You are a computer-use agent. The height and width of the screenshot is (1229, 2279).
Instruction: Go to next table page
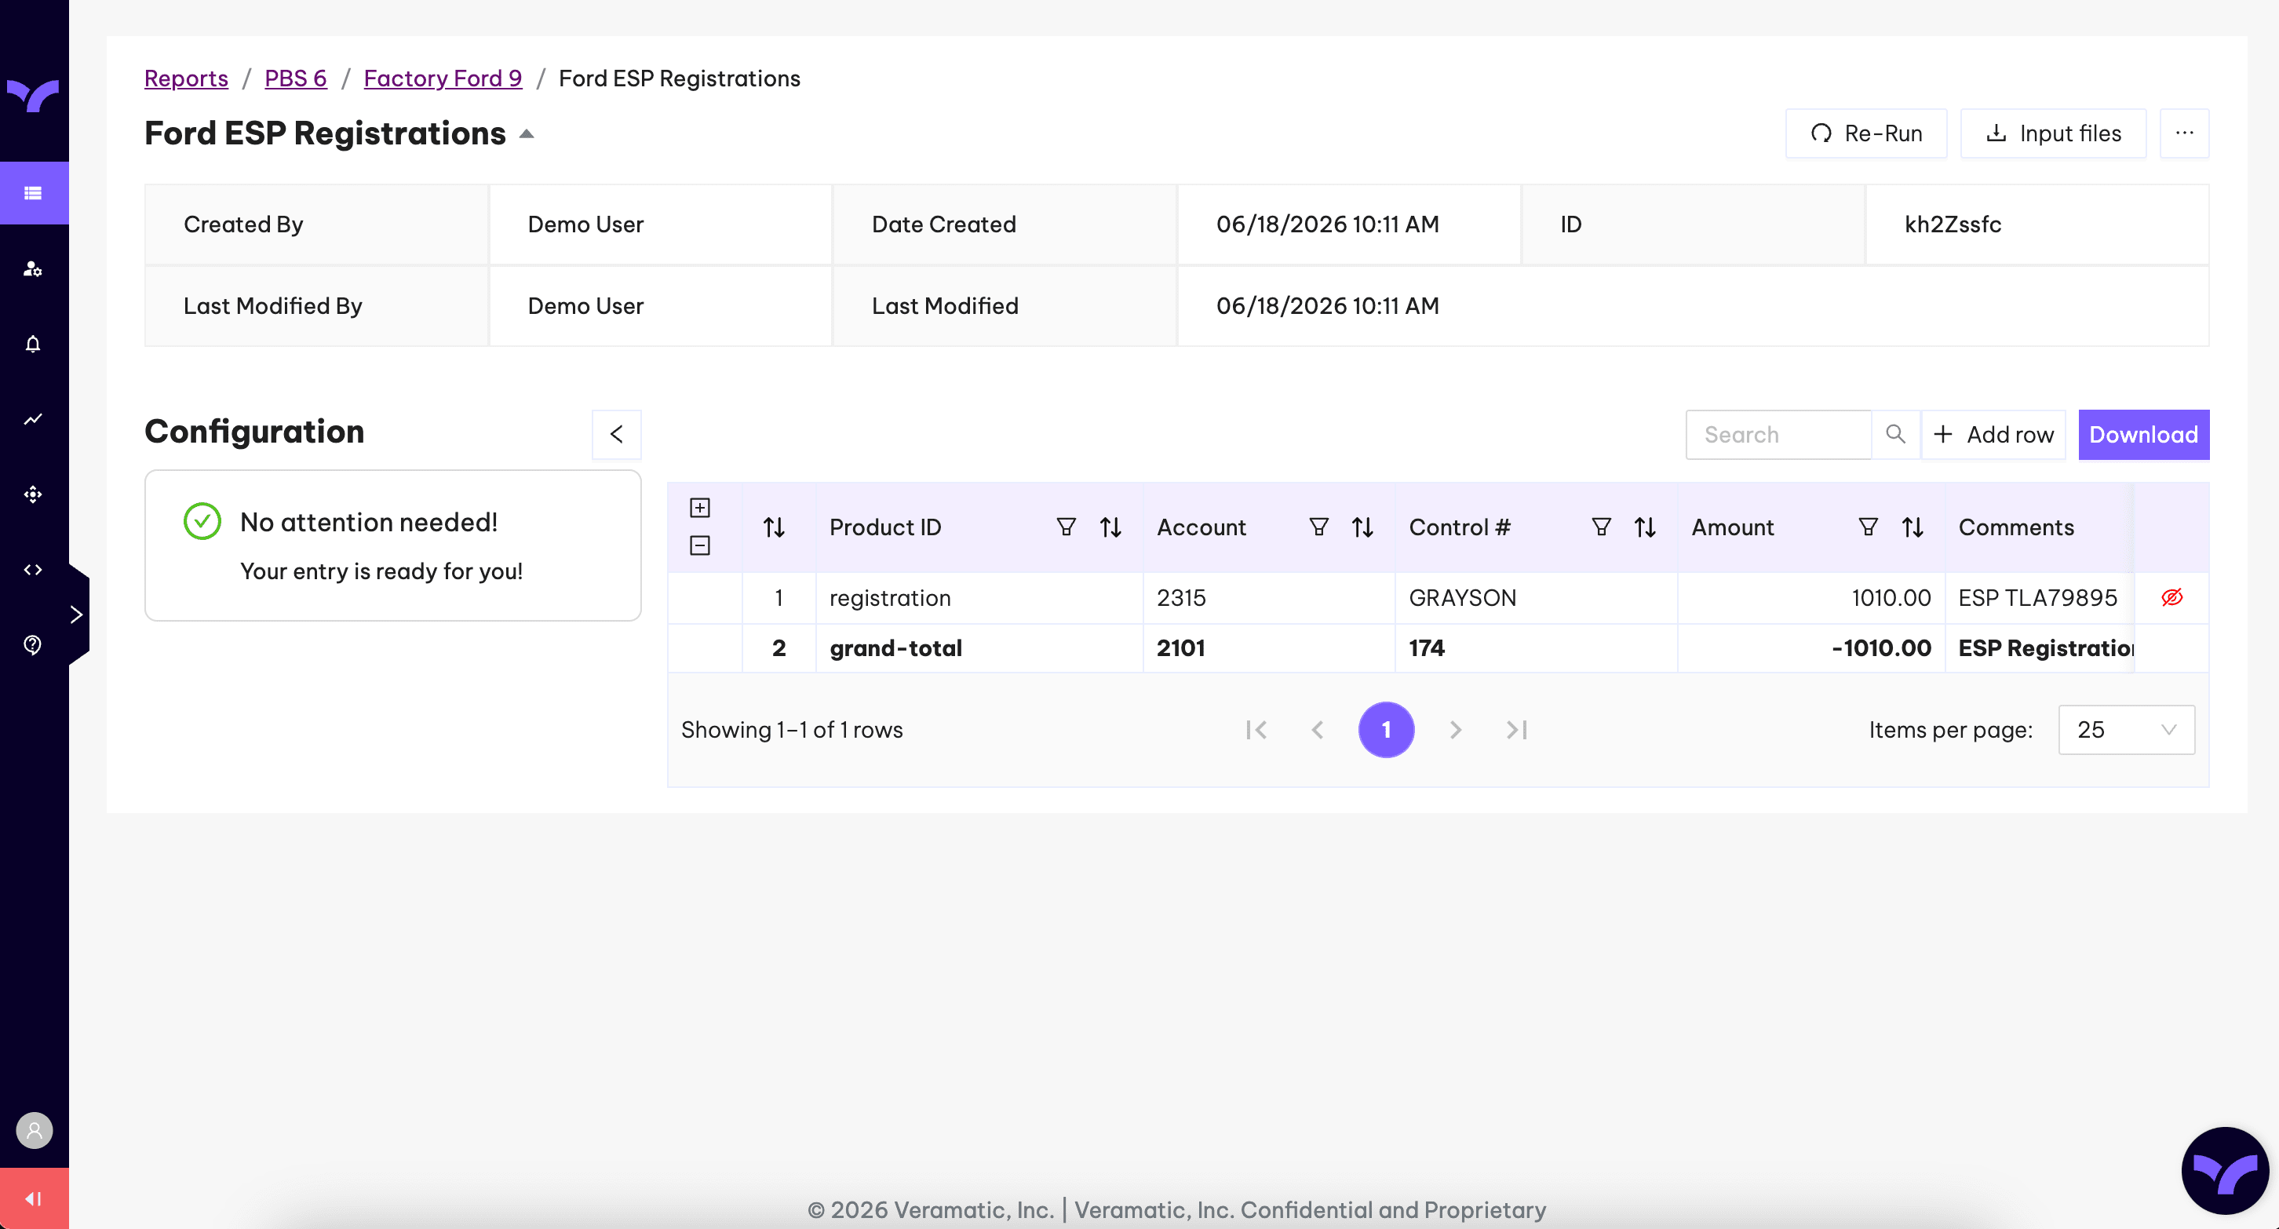[x=1455, y=730]
